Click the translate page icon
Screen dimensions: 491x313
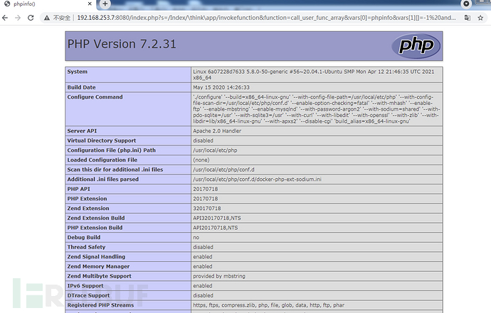(x=468, y=18)
